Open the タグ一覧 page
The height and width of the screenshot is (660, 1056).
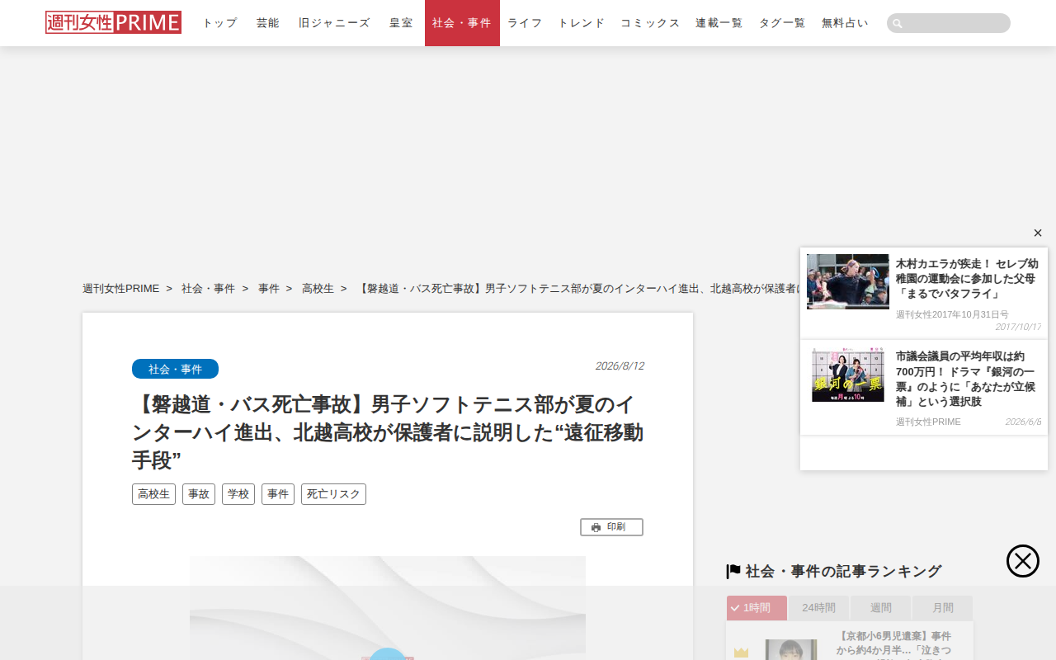point(782,23)
